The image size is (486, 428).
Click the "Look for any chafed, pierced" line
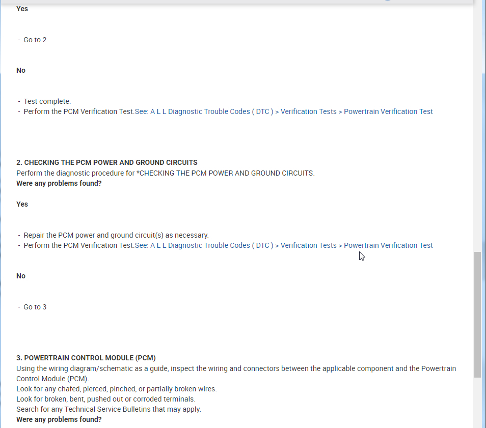click(x=116, y=389)
